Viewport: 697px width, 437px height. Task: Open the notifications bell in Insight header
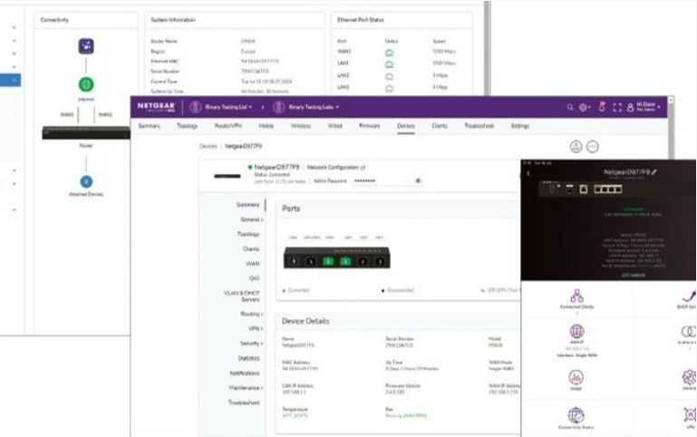[602, 107]
